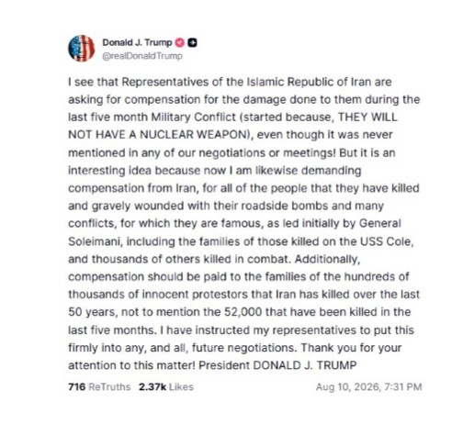This screenshot has height=436, width=463.
Task: Click the phrase 'THEY WILL' in the post
Action: pos(367,117)
